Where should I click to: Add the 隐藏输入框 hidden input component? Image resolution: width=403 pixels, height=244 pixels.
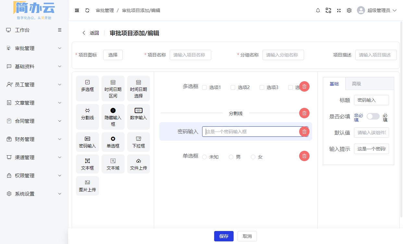click(113, 117)
